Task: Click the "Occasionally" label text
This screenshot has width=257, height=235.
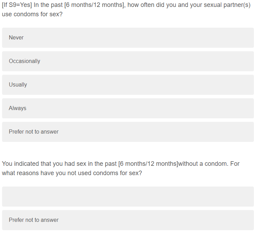Action: [24, 61]
